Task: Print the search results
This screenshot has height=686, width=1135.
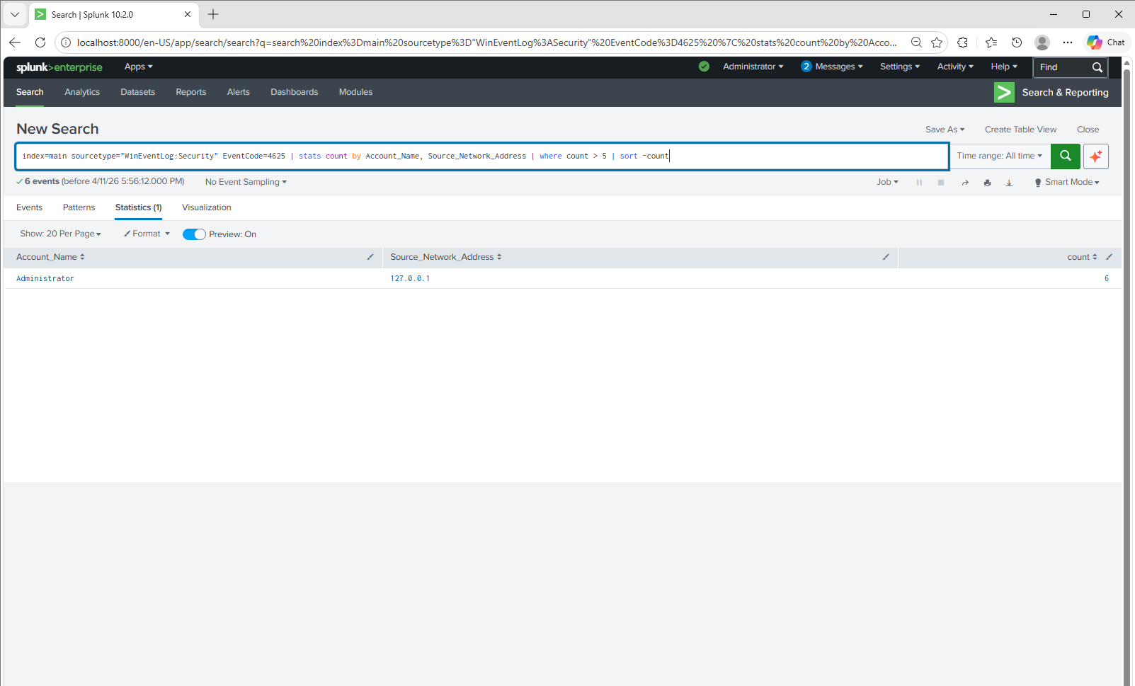Action: tap(987, 183)
